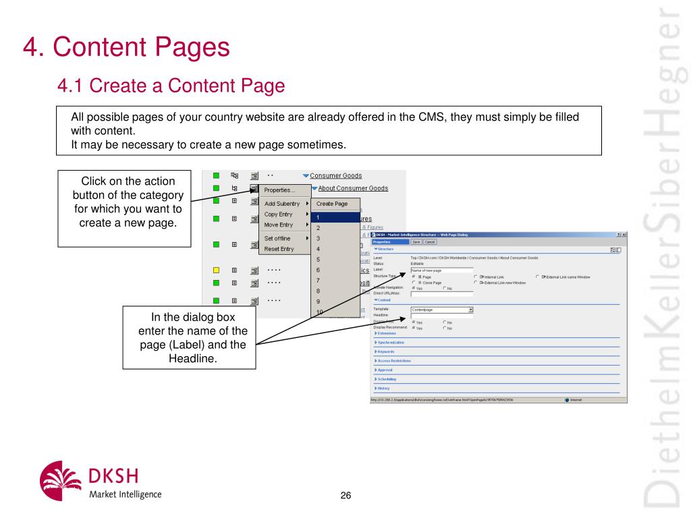Expand the Scheduling section
The width and height of the screenshot is (691, 518).
tap(375, 379)
